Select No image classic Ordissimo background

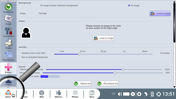pos(39,5)
